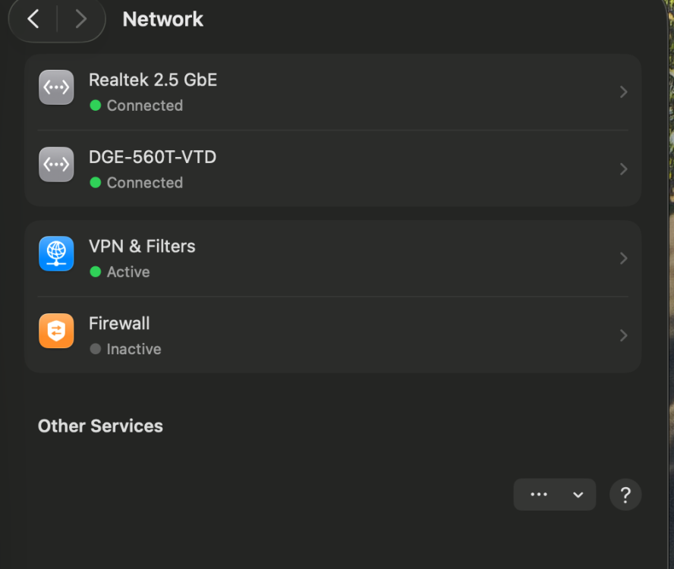Screen dimensions: 674x569
Task: Click Connected status under Realtek 2.5 GbE
Action: (x=145, y=105)
